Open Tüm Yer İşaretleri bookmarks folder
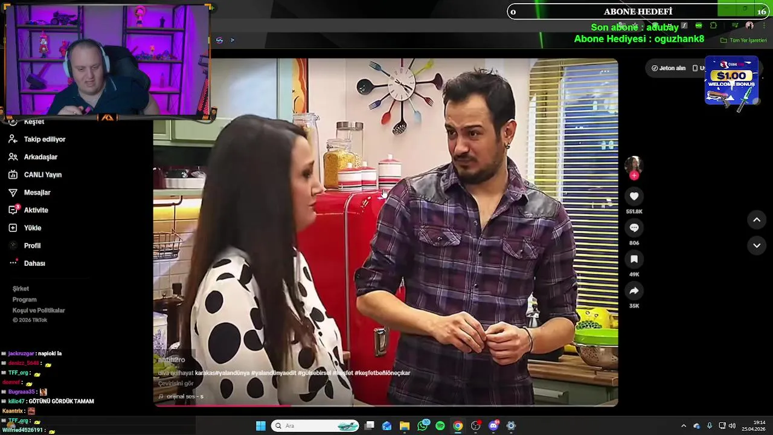 [744, 40]
